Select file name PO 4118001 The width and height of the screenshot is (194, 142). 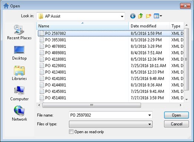tap(56, 59)
